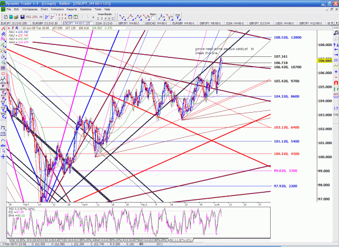Click the vertical split window icon
This screenshot has height=247, width=339.
tap(76, 17)
